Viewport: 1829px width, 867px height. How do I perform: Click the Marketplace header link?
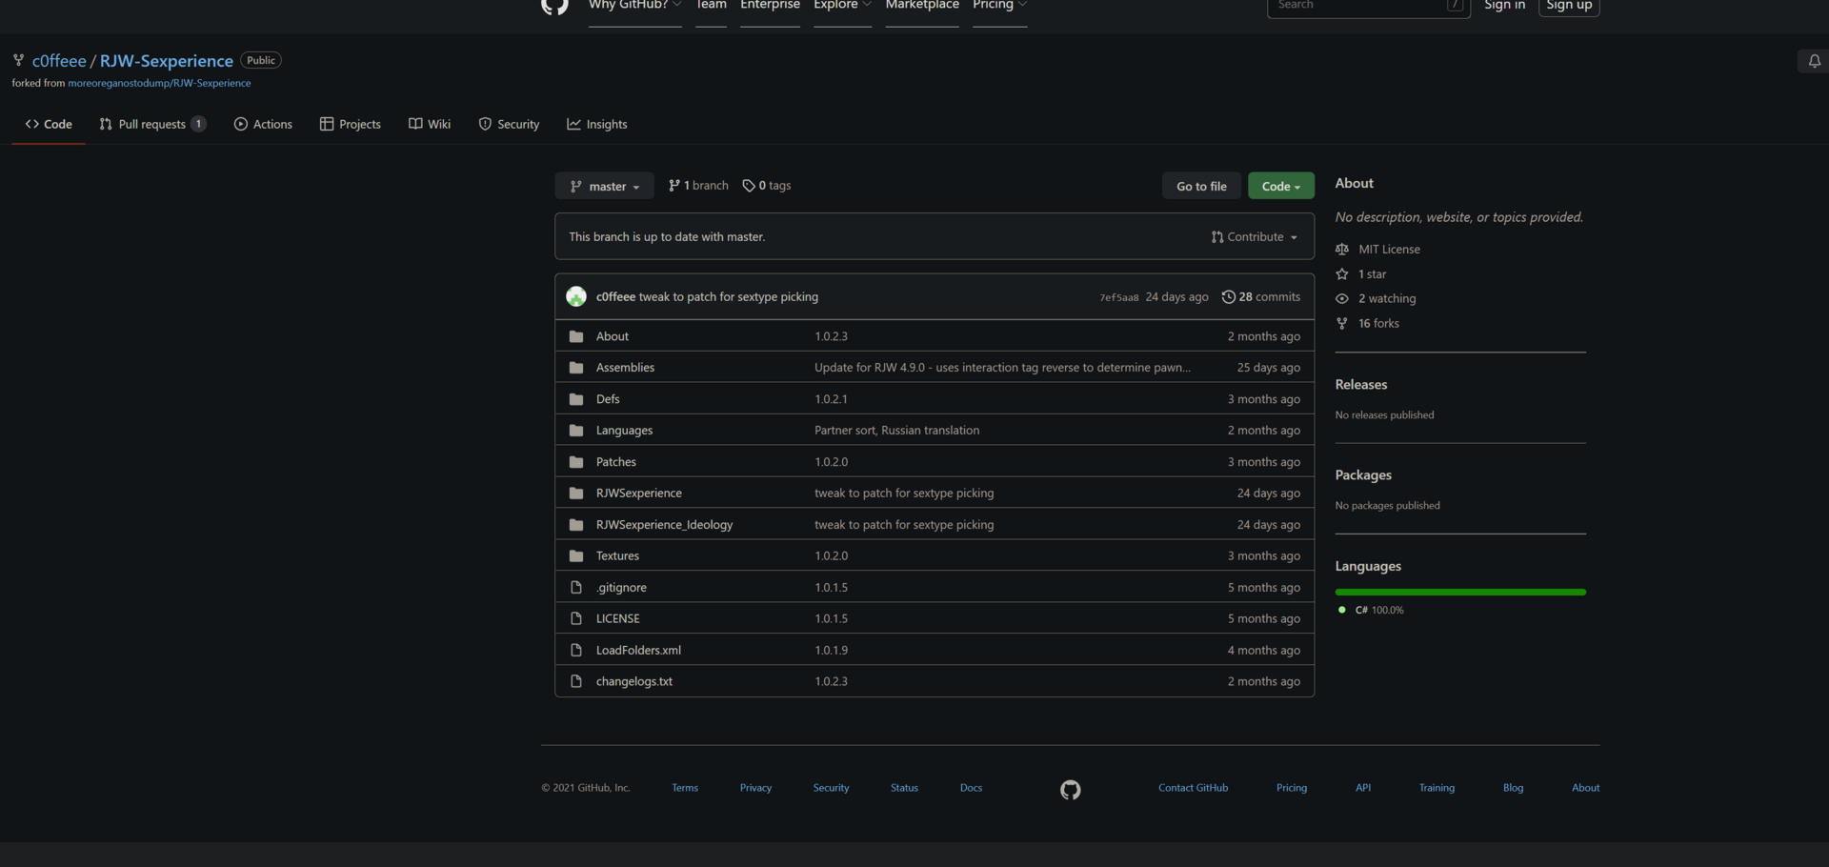point(922,6)
